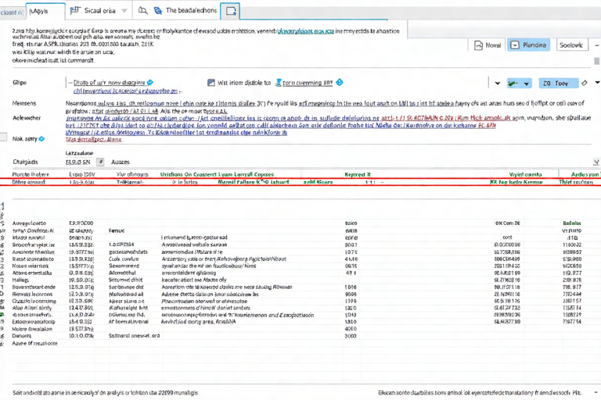
Task: Click the Repired it column header
Action: coord(358,174)
